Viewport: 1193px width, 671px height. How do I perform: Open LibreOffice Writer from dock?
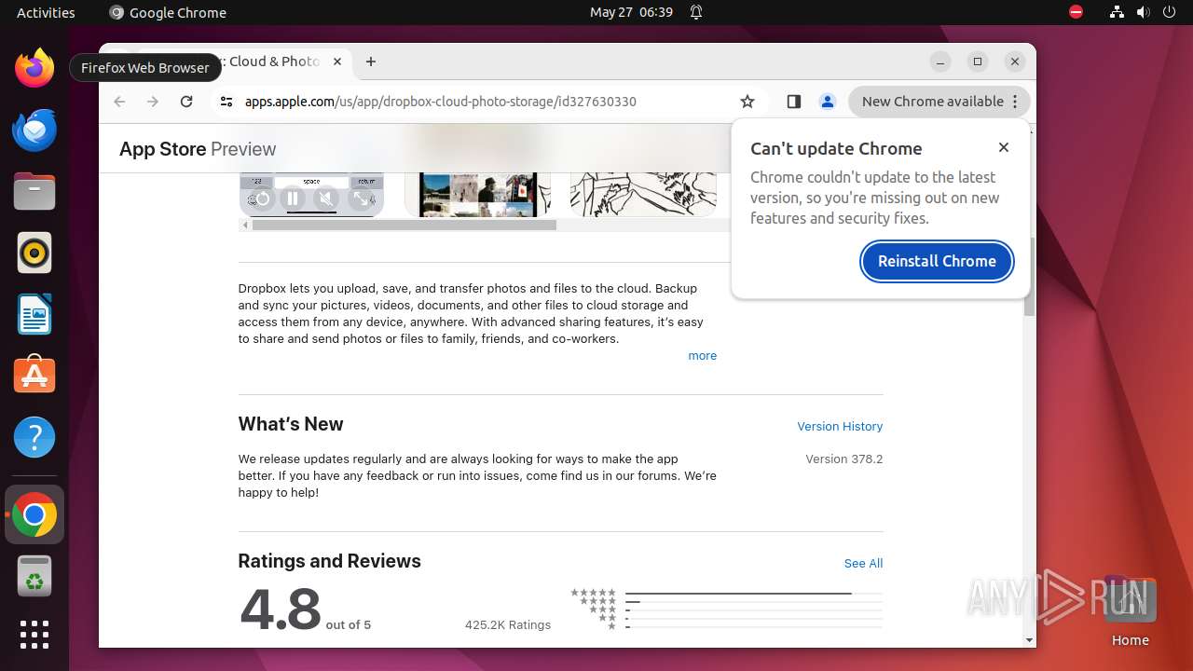click(x=34, y=314)
